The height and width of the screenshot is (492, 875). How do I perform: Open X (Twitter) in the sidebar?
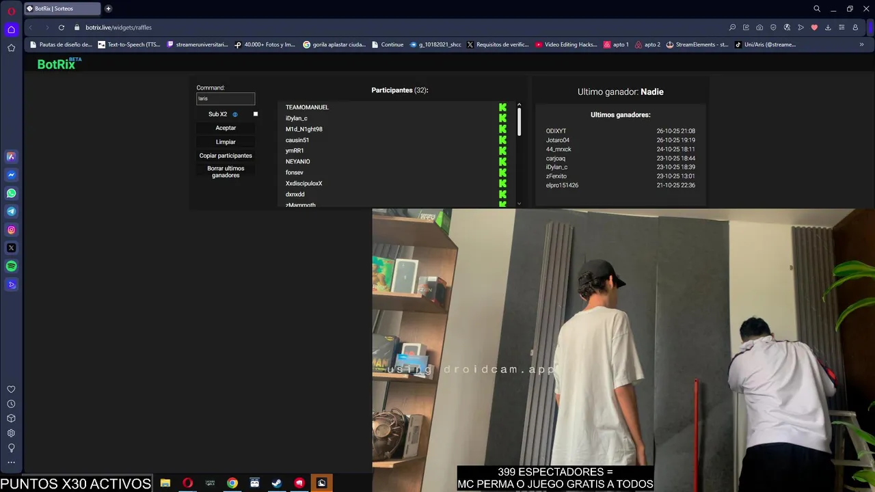pyautogui.click(x=11, y=248)
